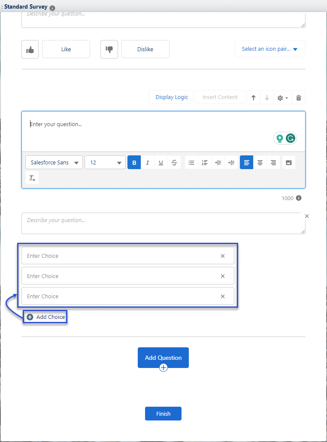Open the font size 12 dropdown
The image size is (327, 442).
point(105,162)
